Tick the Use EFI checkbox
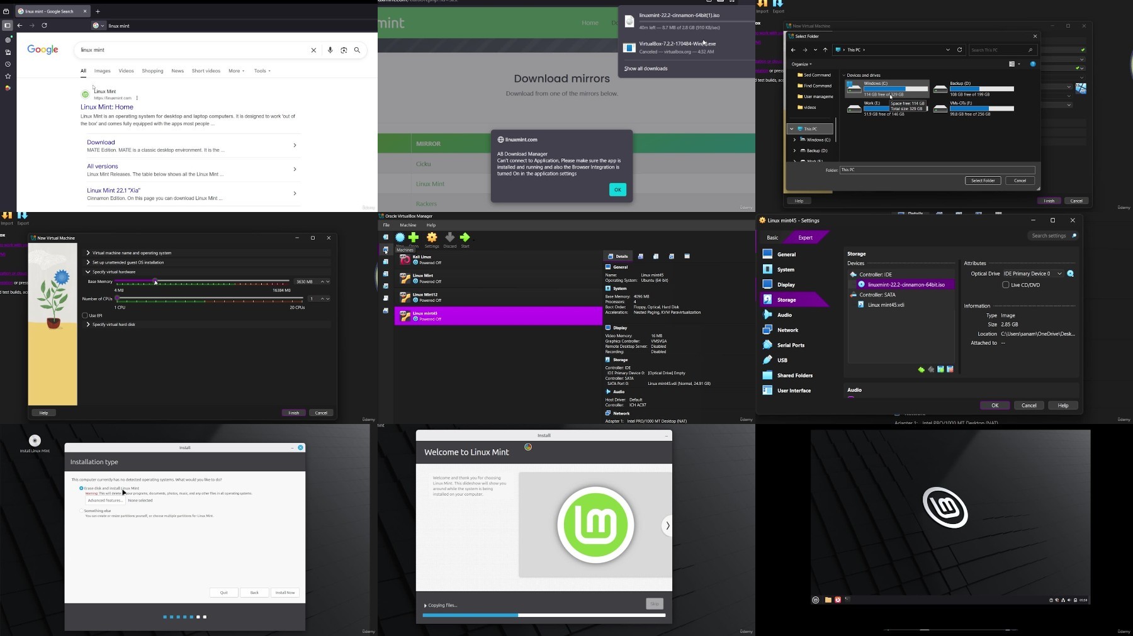 (x=85, y=316)
